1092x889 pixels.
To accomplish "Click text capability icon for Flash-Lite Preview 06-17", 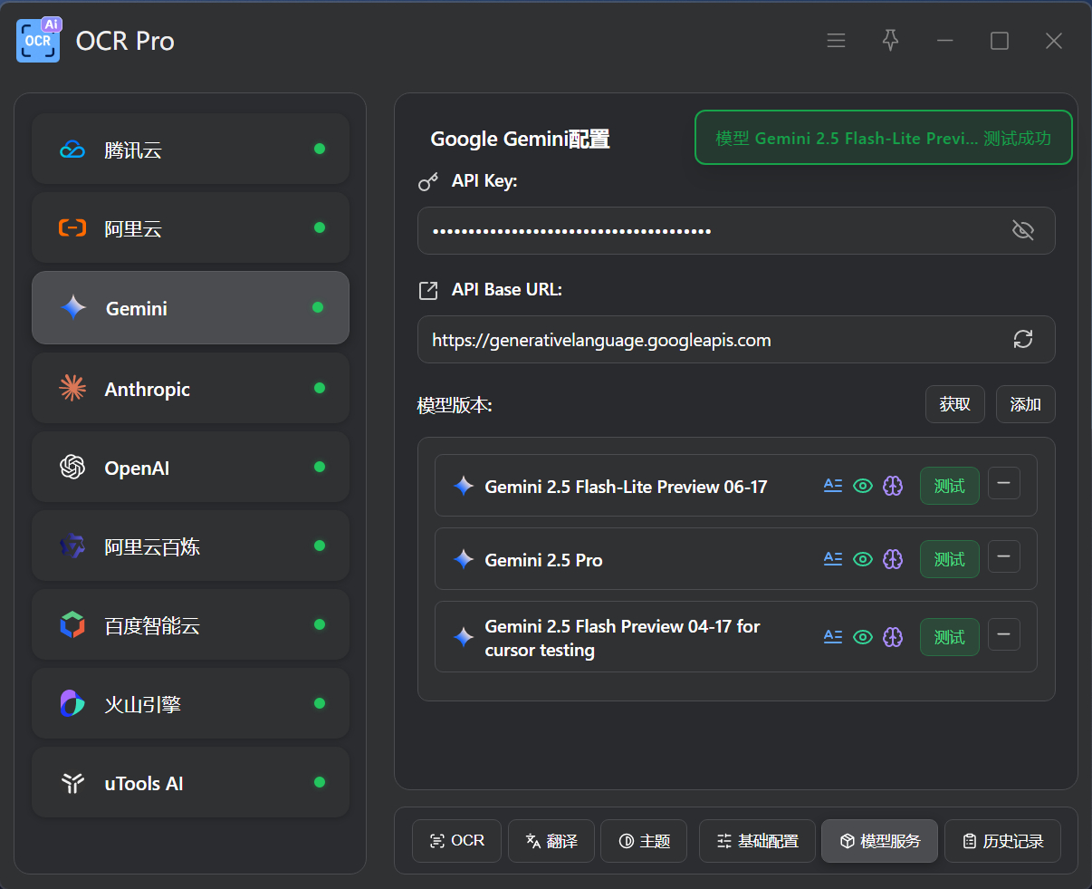I will (x=833, y=486).
